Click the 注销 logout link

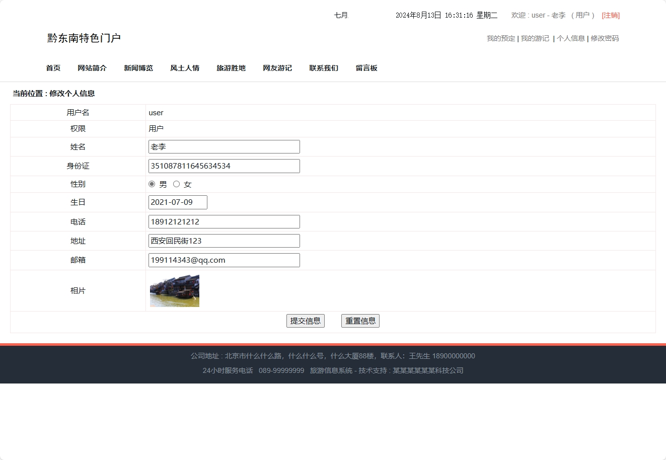[611, 15]
